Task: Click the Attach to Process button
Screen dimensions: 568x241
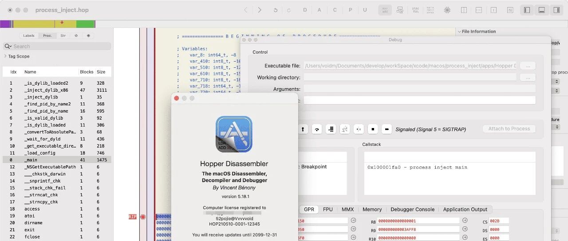Action: coord(509,129)
